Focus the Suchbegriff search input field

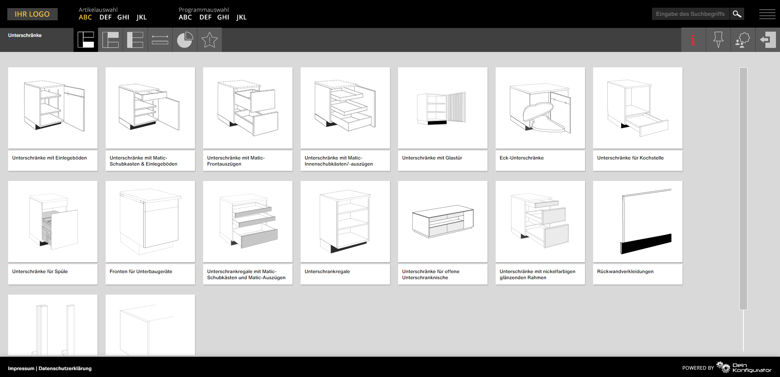pyautogui.click(x=690, y=14)
